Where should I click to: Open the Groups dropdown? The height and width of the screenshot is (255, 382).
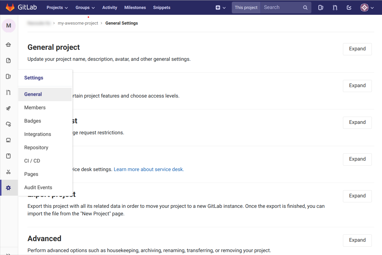pos(85,7)
